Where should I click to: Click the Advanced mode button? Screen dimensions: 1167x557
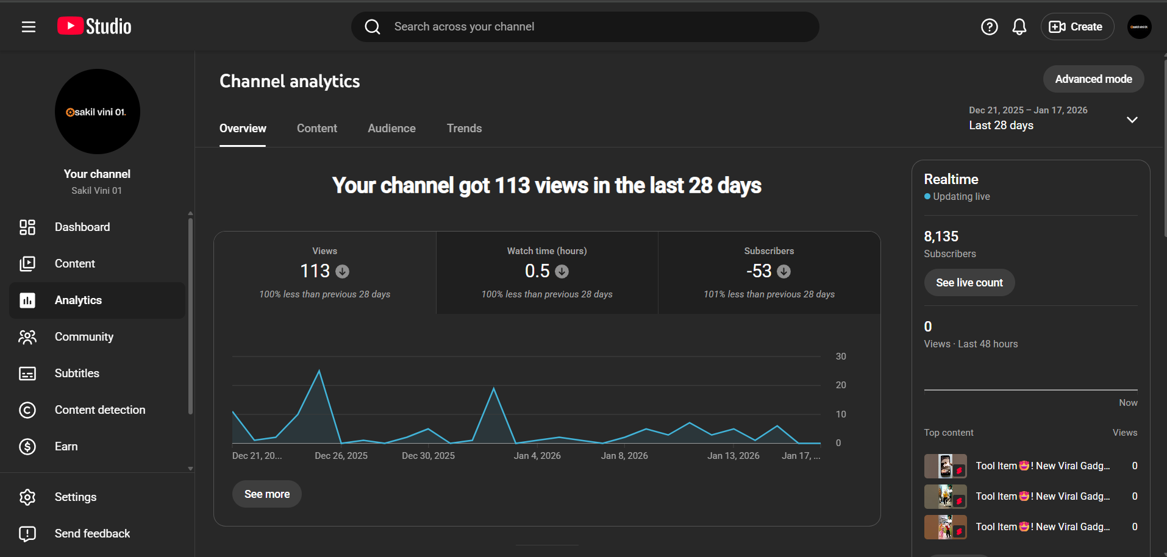(x=1093, y=79)
